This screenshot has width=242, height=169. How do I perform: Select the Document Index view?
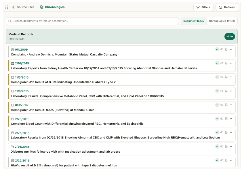(x=194, y=21)
